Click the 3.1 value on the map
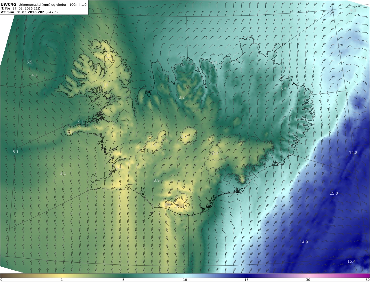Image resolution: width=370 pixels, height=282 pixels. pos(63,173)
